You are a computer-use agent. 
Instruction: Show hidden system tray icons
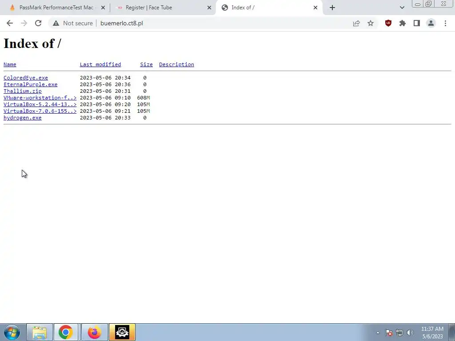click(378, 333)
